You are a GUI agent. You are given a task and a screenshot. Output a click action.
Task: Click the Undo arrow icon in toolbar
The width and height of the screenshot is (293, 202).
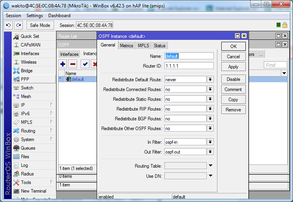click(9, 25)
